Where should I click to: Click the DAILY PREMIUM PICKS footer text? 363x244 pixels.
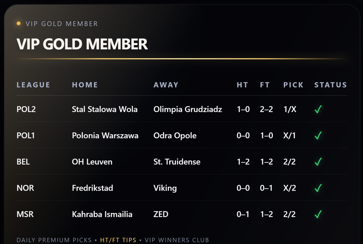click(54, 240)
